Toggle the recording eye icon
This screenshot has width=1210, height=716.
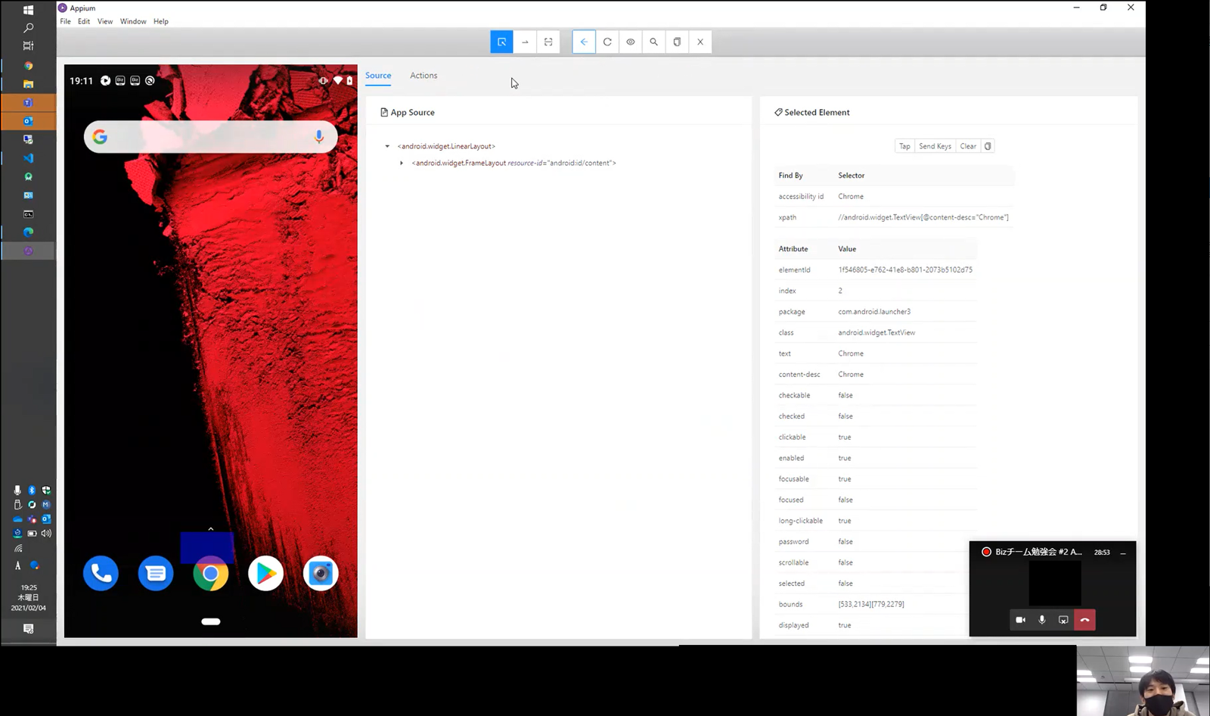631,42
